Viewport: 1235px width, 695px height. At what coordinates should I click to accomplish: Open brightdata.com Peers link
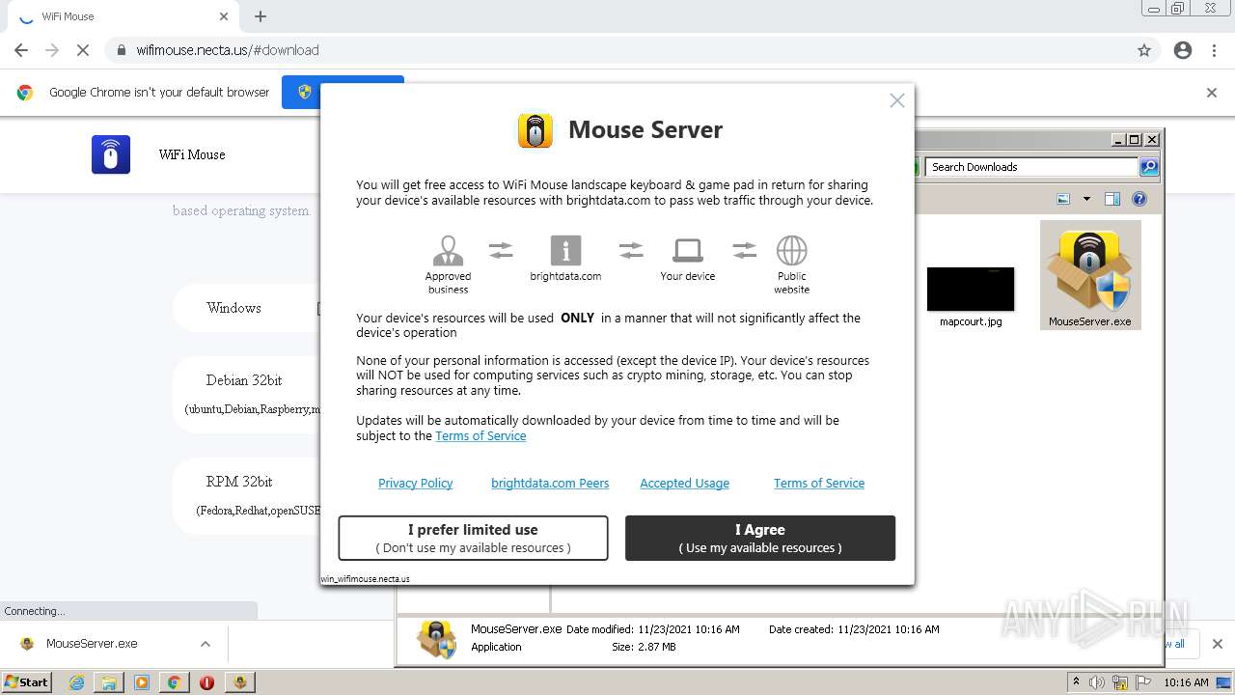550,484
